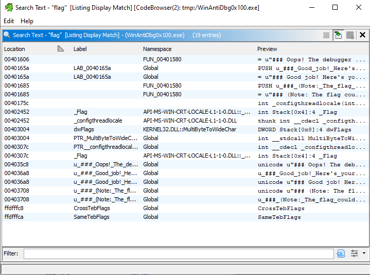Select the PUSH u_###_Good_job! preview row

point(185,68)
